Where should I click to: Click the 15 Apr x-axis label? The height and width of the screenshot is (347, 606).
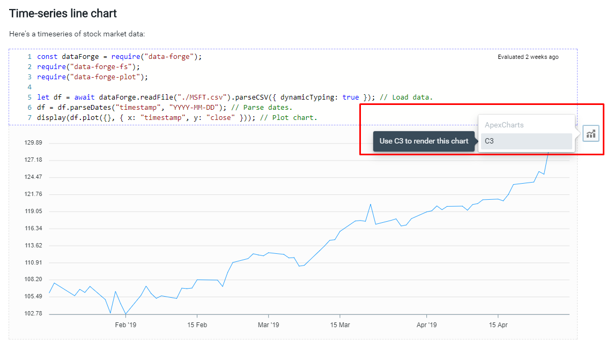[498, 325]
